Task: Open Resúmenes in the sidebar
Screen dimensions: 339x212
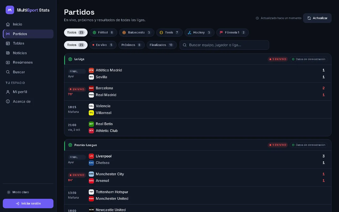Action: (x=28, y=63)
